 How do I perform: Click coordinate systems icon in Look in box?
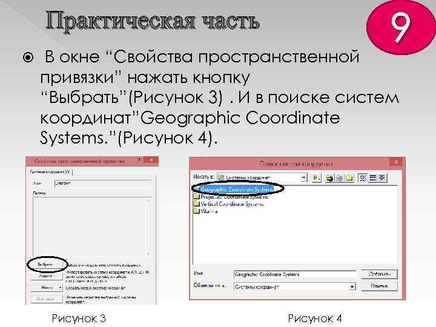222,177
